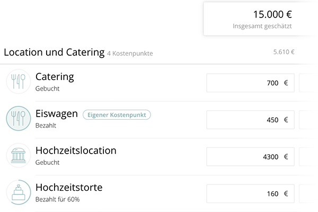Click the Hochzeitstorte cake icon
Screen dimensions: 318x212
coord(19,193)
